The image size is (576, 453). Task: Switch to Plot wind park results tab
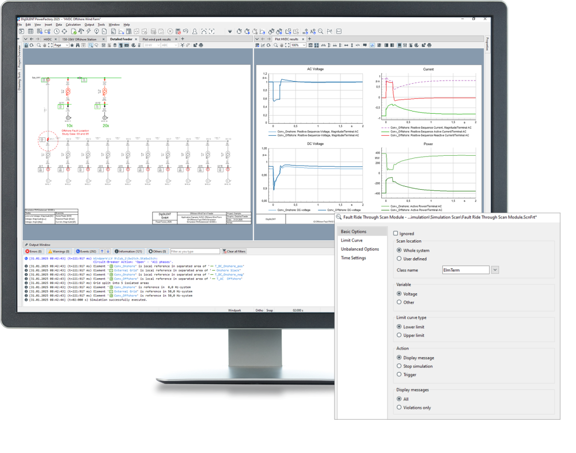157,39
